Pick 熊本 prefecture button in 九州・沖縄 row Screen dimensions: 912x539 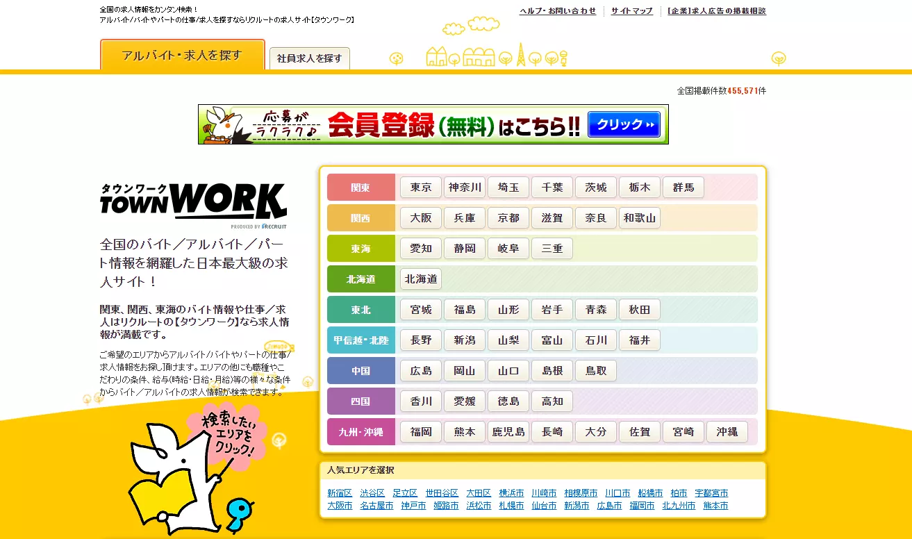[x=465, y=432]
